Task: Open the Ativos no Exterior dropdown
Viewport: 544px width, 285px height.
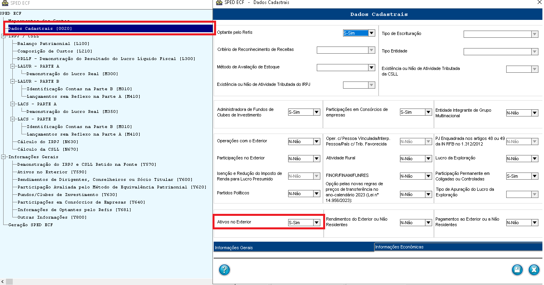Action: pyautogui.click(x=316, y=223)
